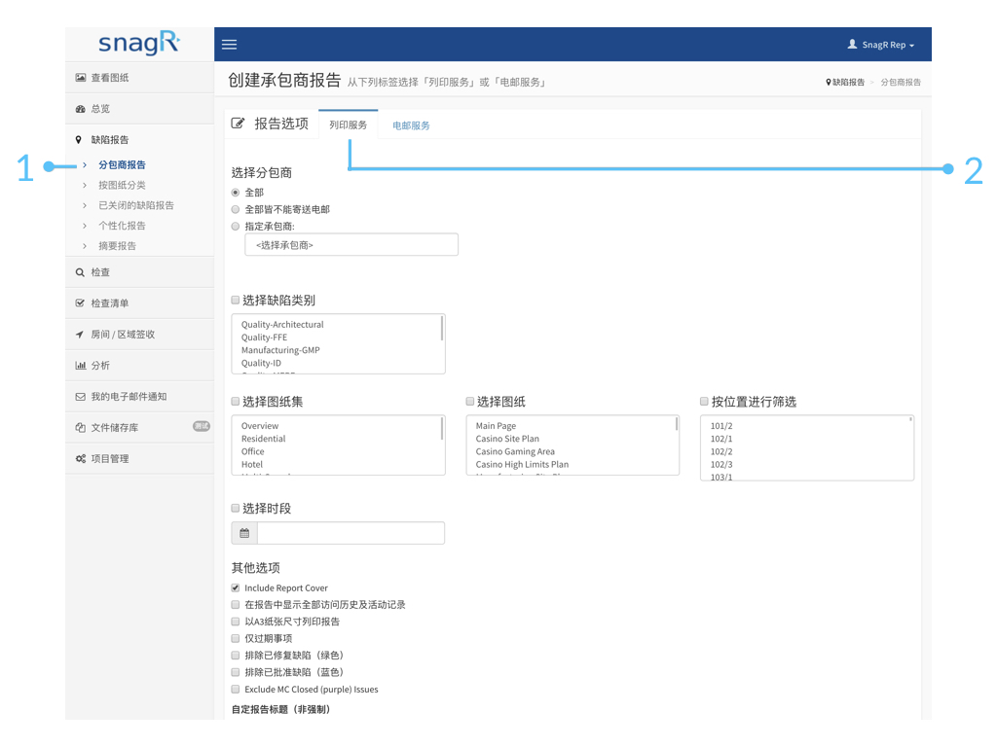Click the 测试 badge beside 文件储存库
The image size is (997, 747).
[201, 426]
